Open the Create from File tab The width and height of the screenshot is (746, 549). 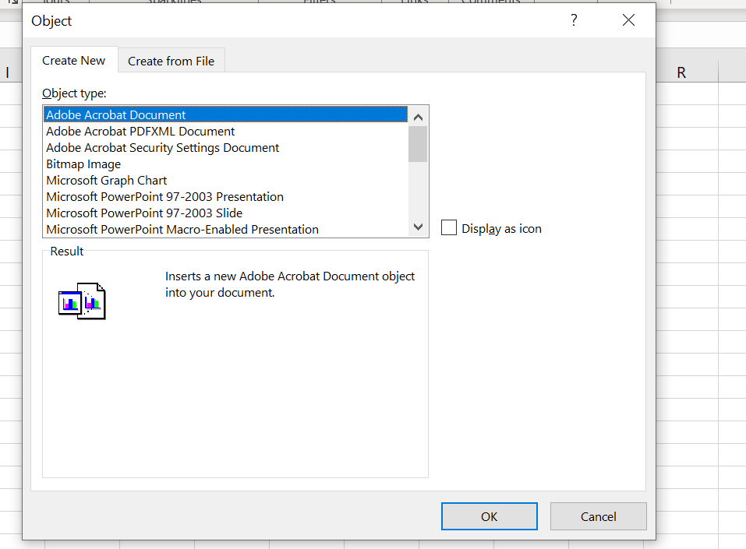(x=171, y=61)
